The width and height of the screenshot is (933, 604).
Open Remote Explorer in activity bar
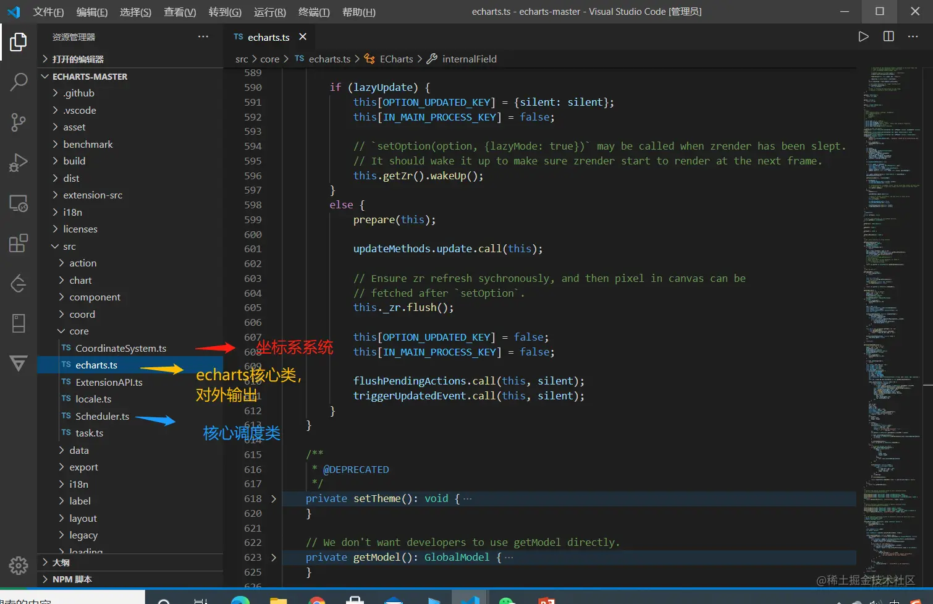(19, 203)
